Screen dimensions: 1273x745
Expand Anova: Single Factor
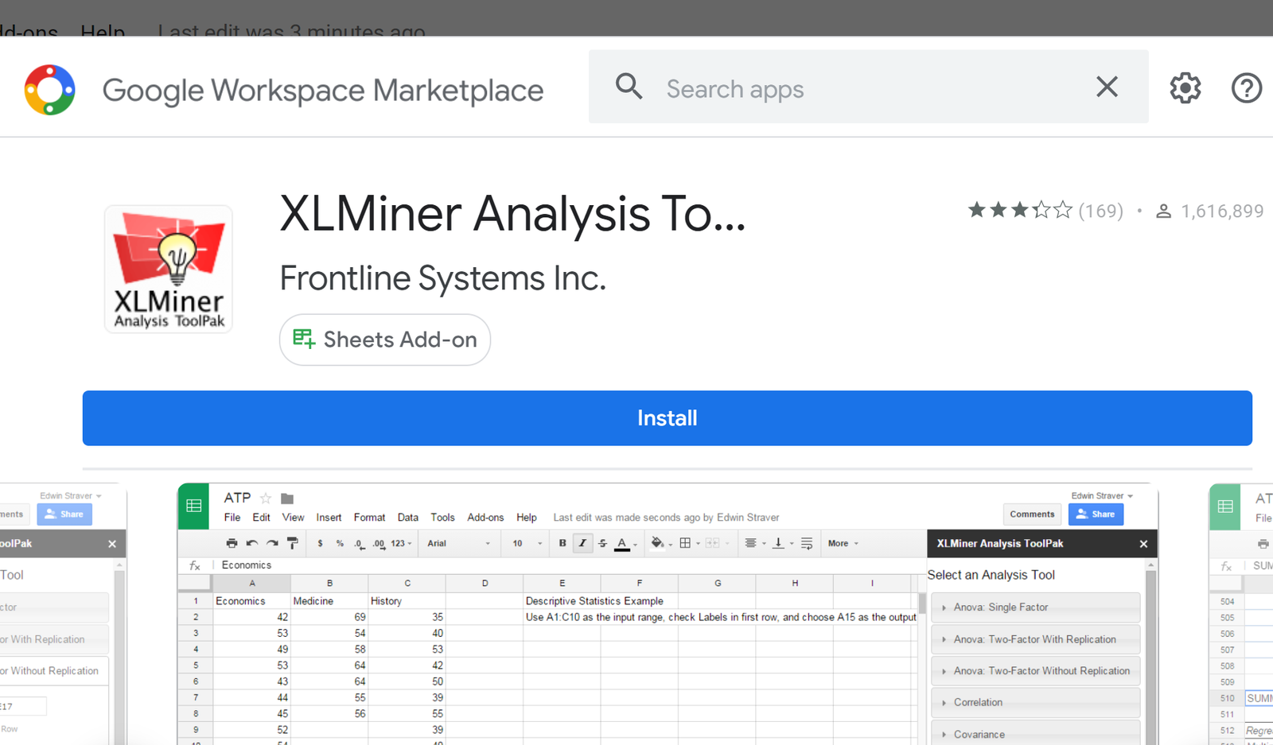[x=1035, y=607]
